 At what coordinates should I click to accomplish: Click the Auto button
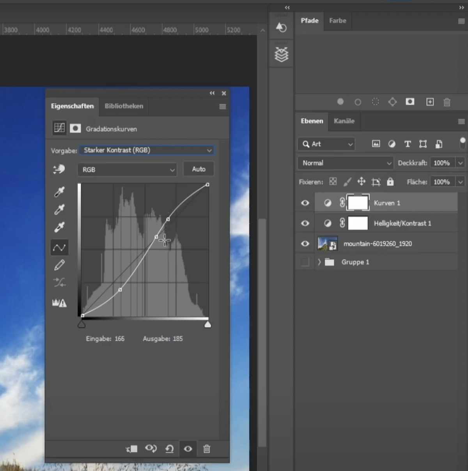[199, 169]
